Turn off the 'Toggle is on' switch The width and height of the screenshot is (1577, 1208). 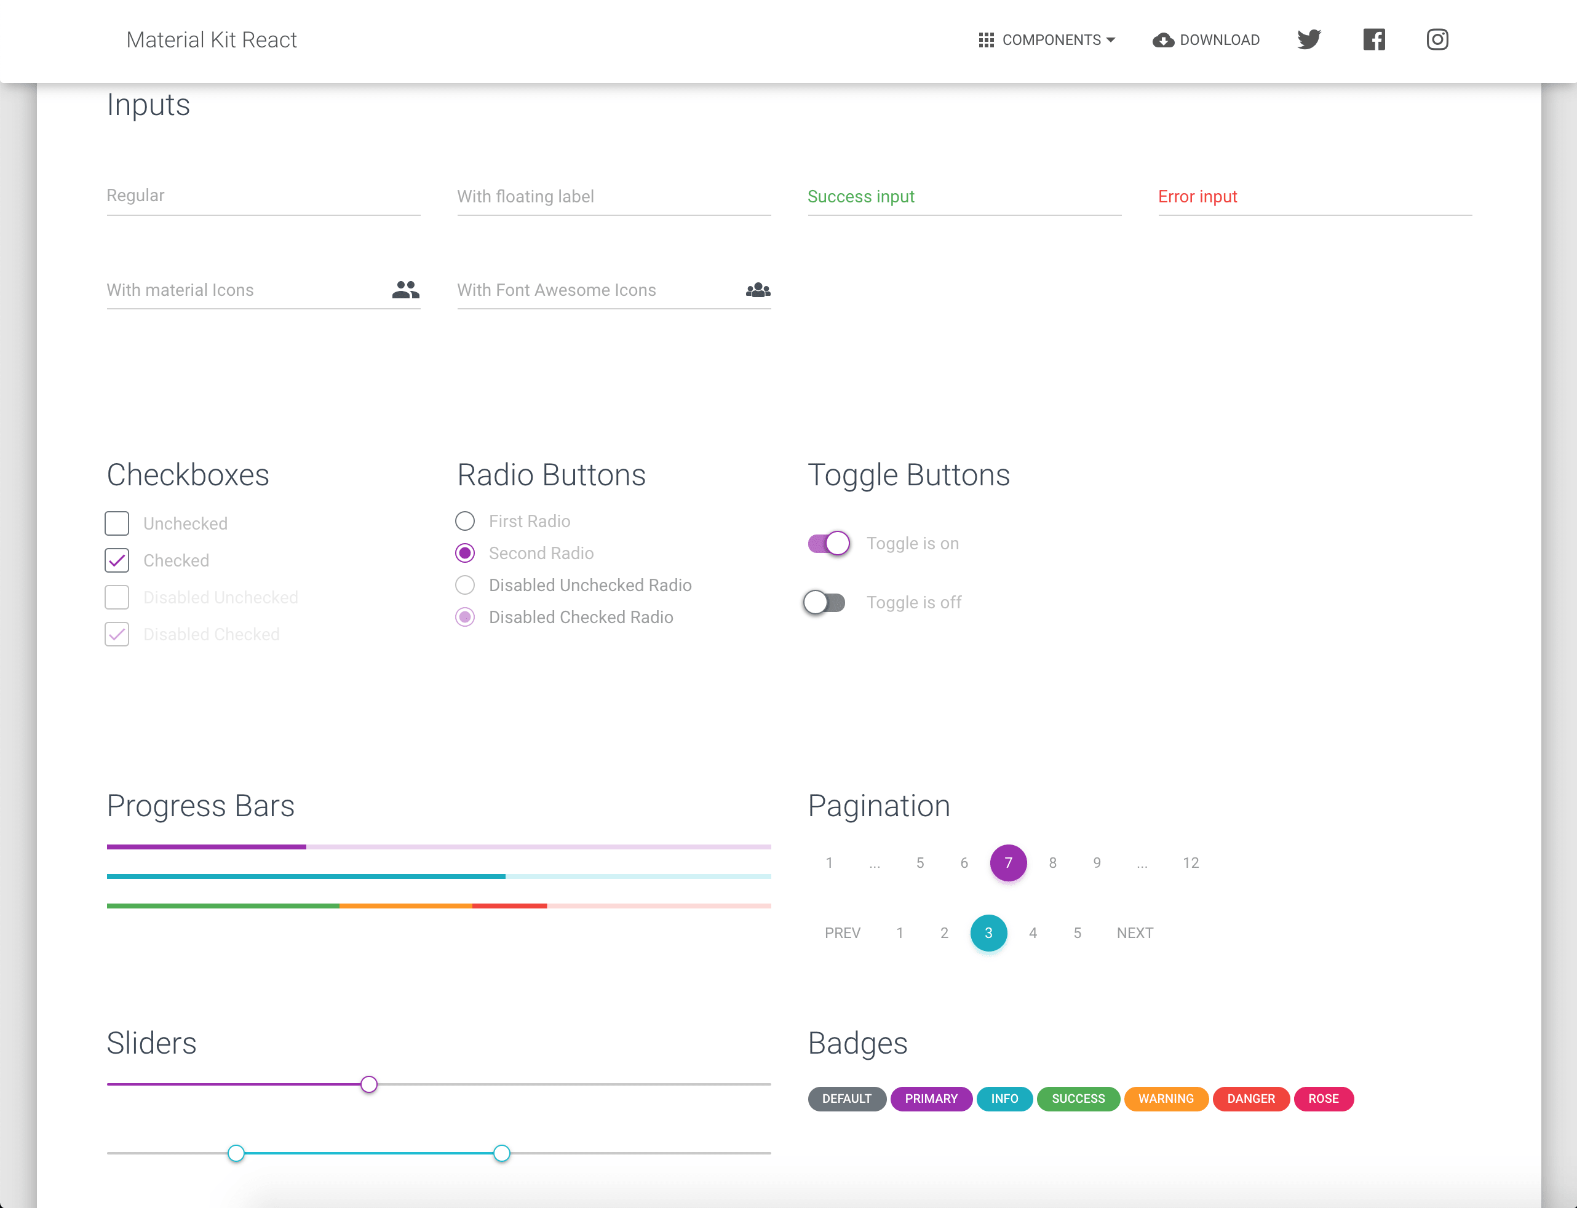828,543
